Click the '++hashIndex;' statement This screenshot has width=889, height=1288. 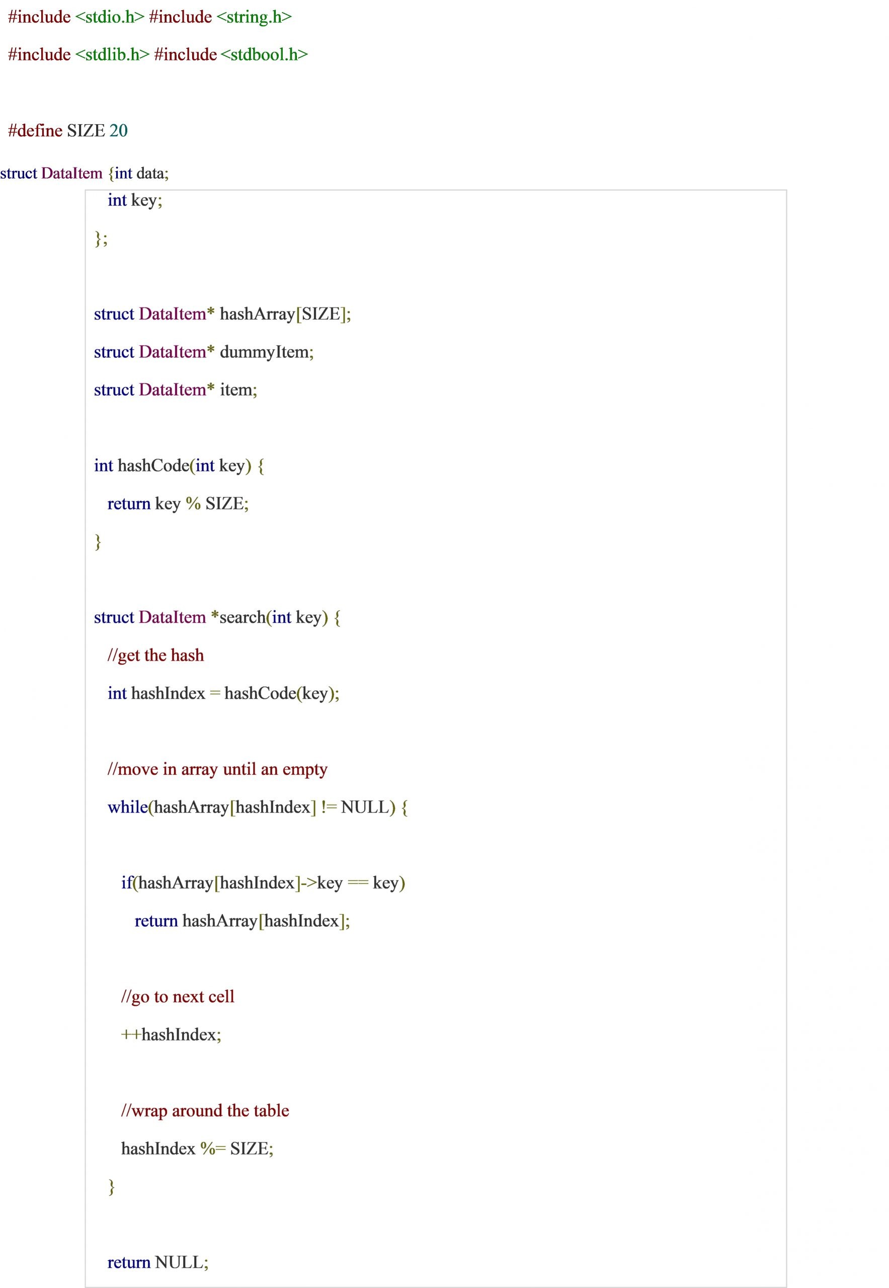click(171, 1034)
